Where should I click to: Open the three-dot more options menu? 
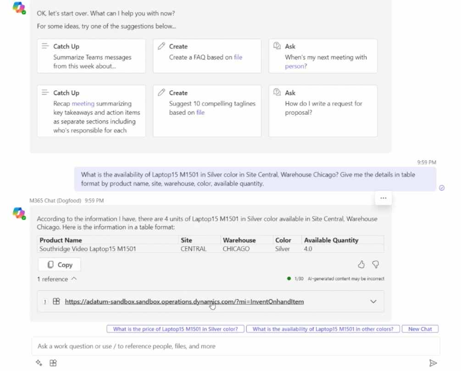[383, 198]
